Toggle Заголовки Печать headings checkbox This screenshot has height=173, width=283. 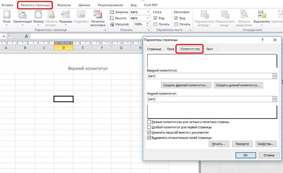(x=176, y=24)
